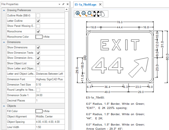This screenshot has width=169, height=130.
Task: Click the Monochrome Color white swatch
Action: point(39,37)
